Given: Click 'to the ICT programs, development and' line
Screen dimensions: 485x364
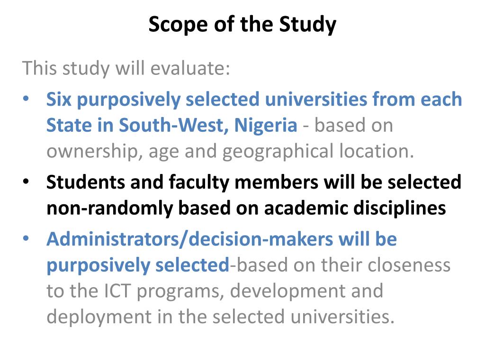Looking at the screenshot, I should click(215, 291).
